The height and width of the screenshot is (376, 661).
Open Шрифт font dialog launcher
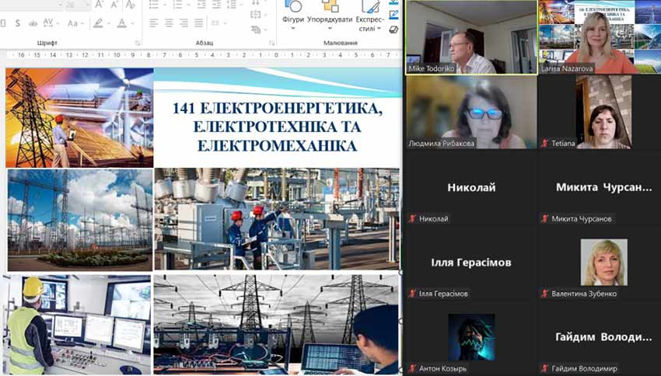click(138, 43)
